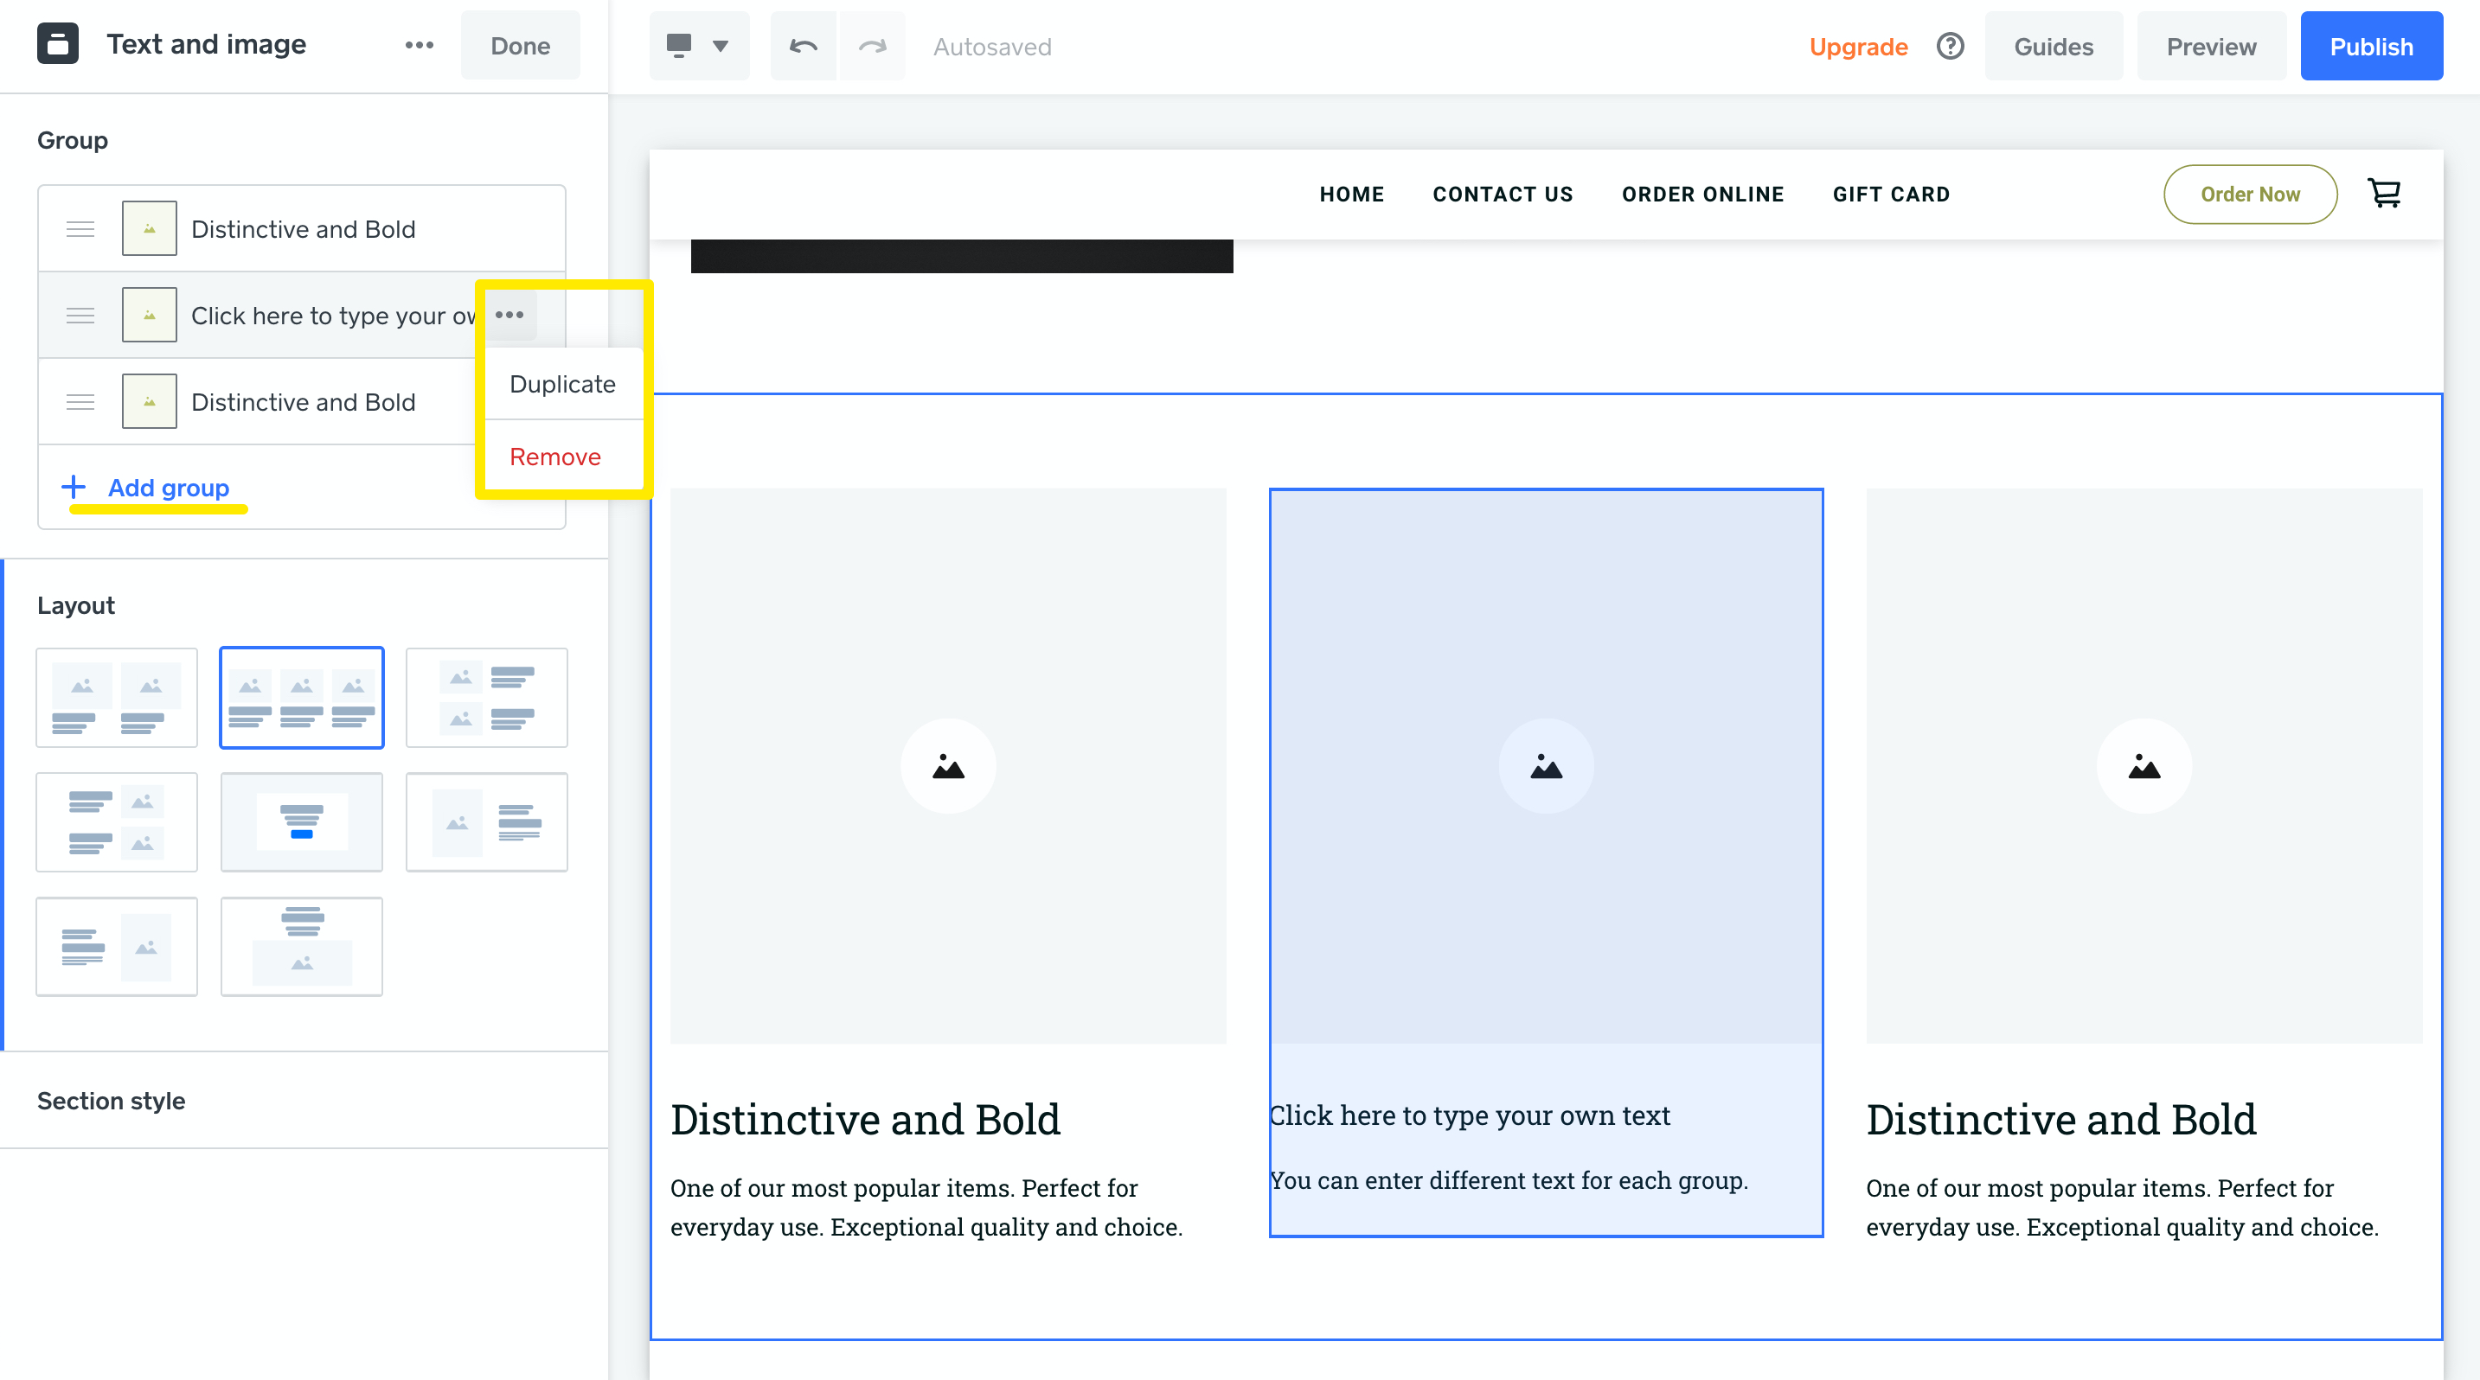Click the redo arrow icon
2480x1380 pixels.
(x=872, y=45)
